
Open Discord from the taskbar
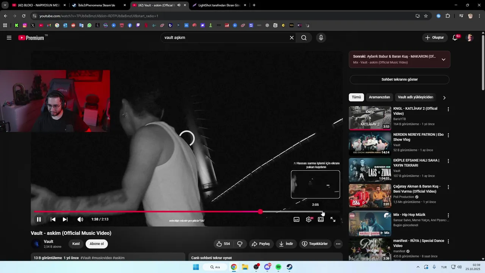[x=268, y=267]
